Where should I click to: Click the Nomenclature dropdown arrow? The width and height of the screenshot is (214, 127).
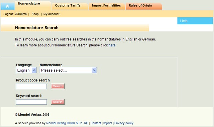tap(94, 70)
